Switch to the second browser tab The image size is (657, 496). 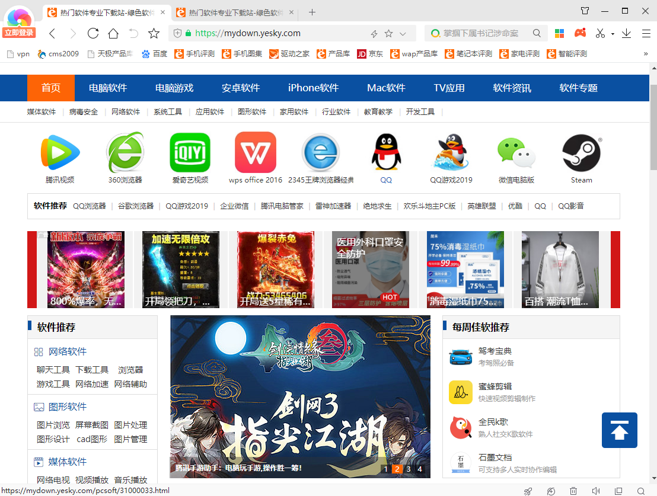point(235,12)
